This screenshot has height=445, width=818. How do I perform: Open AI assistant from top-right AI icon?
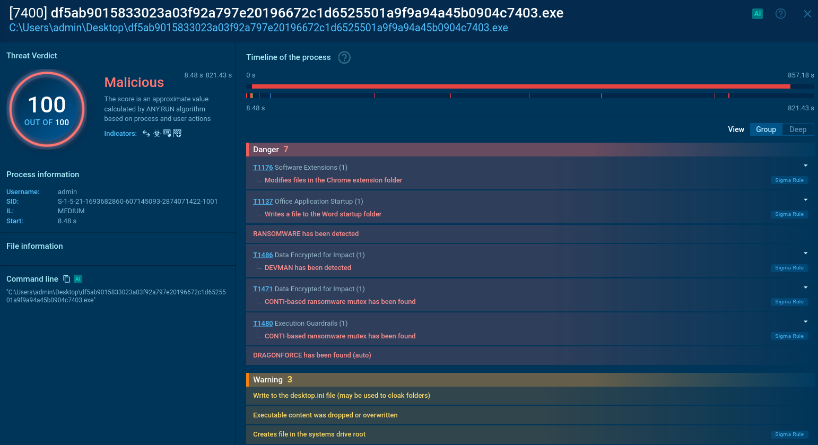coord(758,14)
